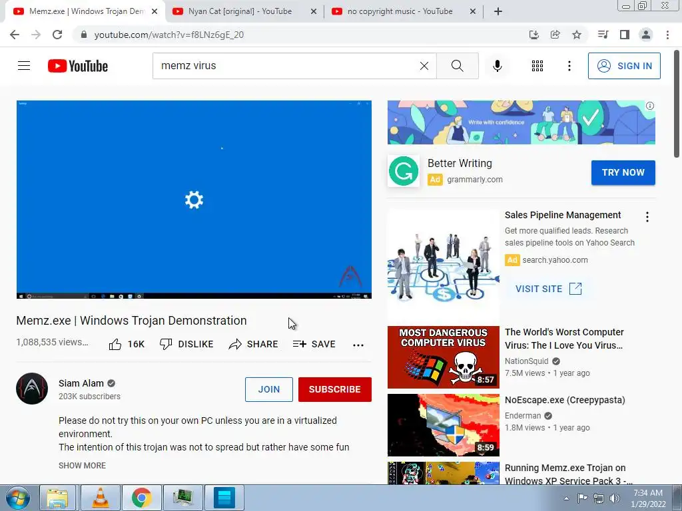Open the media controls icon in Chrome toolbar

pyautogui.click(x=603, y=35)
